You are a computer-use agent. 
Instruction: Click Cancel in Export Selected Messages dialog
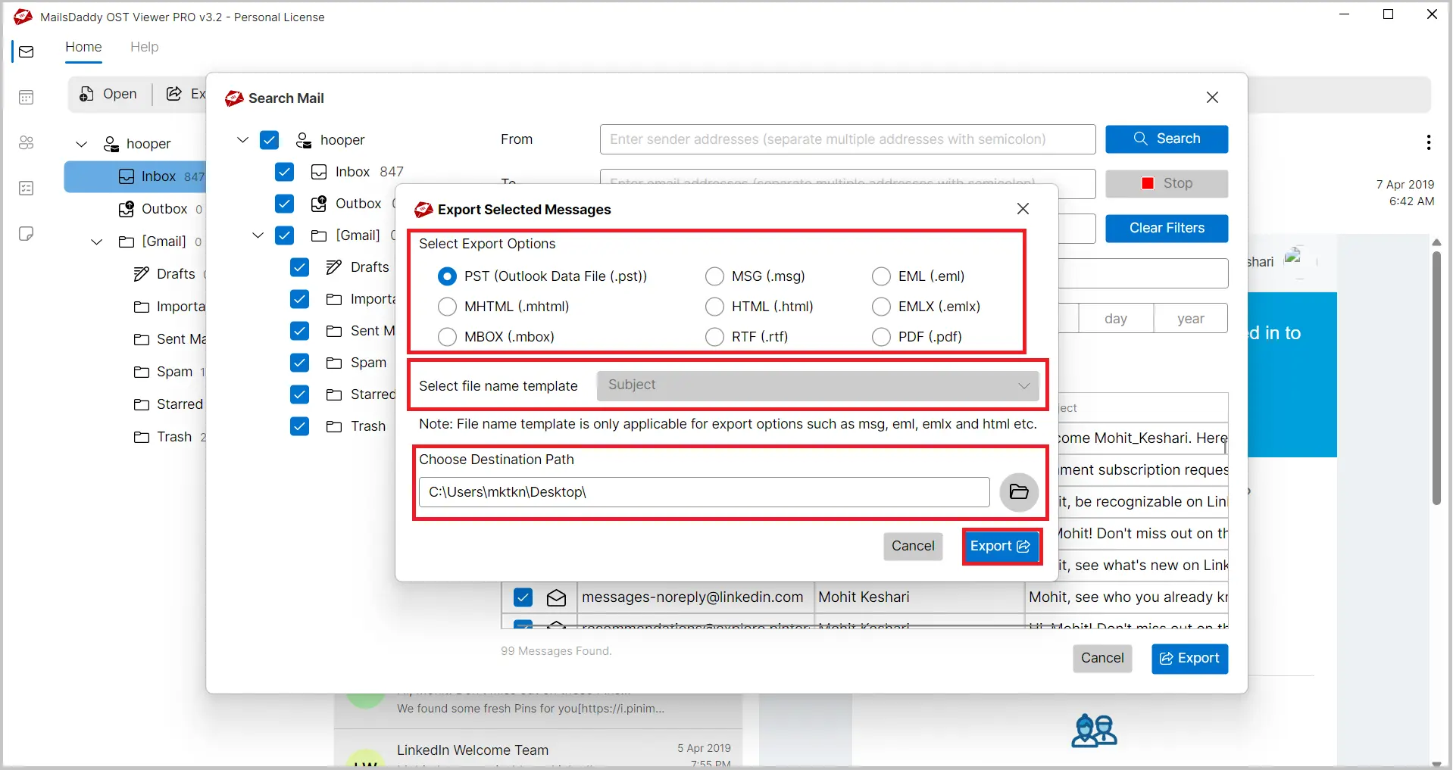(913, 547)
